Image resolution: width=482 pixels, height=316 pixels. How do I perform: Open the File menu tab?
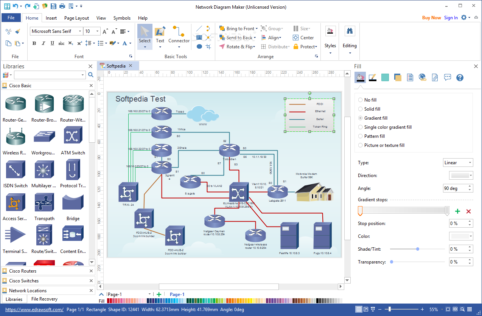click(11, 18)
